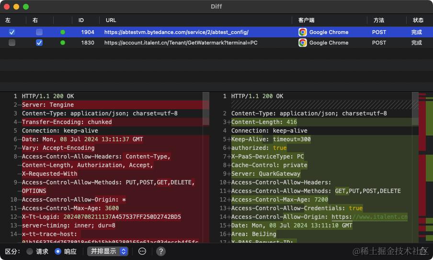The height and width of the screenshot is (260, 433).
Task: Click 'x-tt-trace-host:' line
Action: coord(49,234)
